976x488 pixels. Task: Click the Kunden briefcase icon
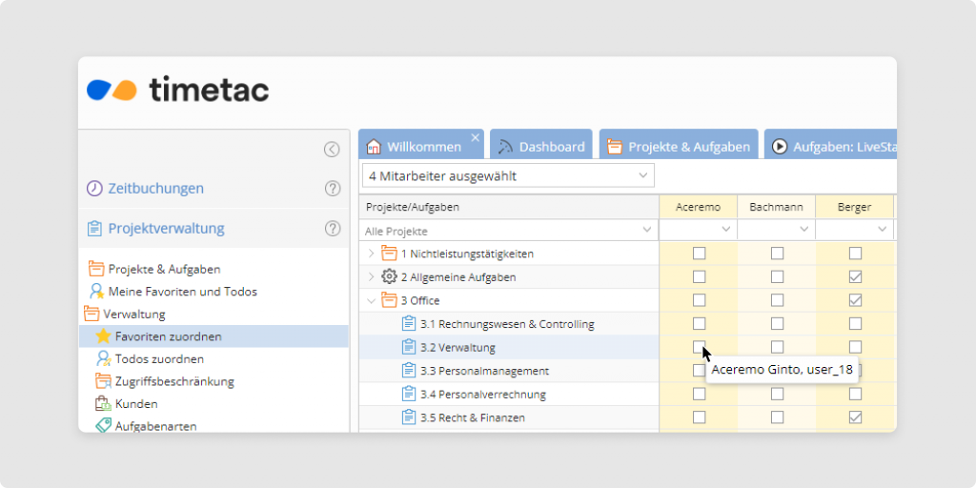click(x=103, y=404)
